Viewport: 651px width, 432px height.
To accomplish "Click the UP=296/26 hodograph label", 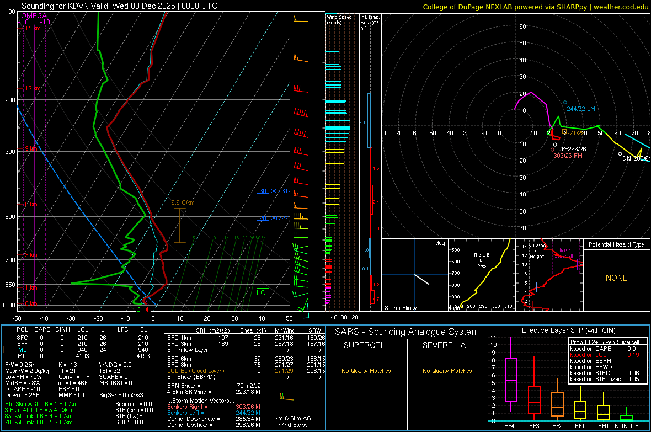I will 572,149.
